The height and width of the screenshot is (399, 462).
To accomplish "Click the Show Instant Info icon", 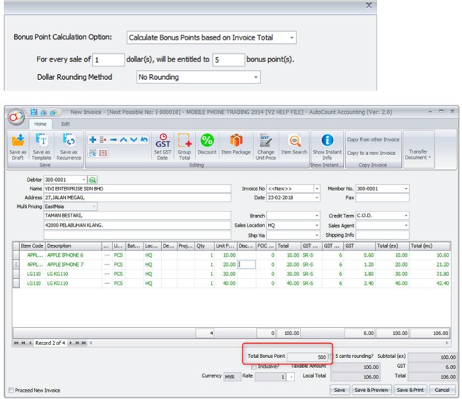I will [x=327, y=141].
